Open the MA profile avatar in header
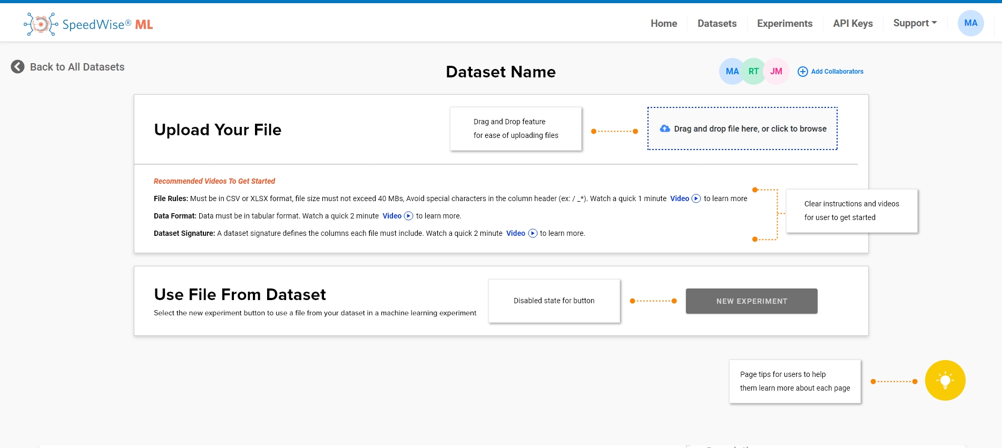Viewport: 1002px width, 448px height. [970, 23]
